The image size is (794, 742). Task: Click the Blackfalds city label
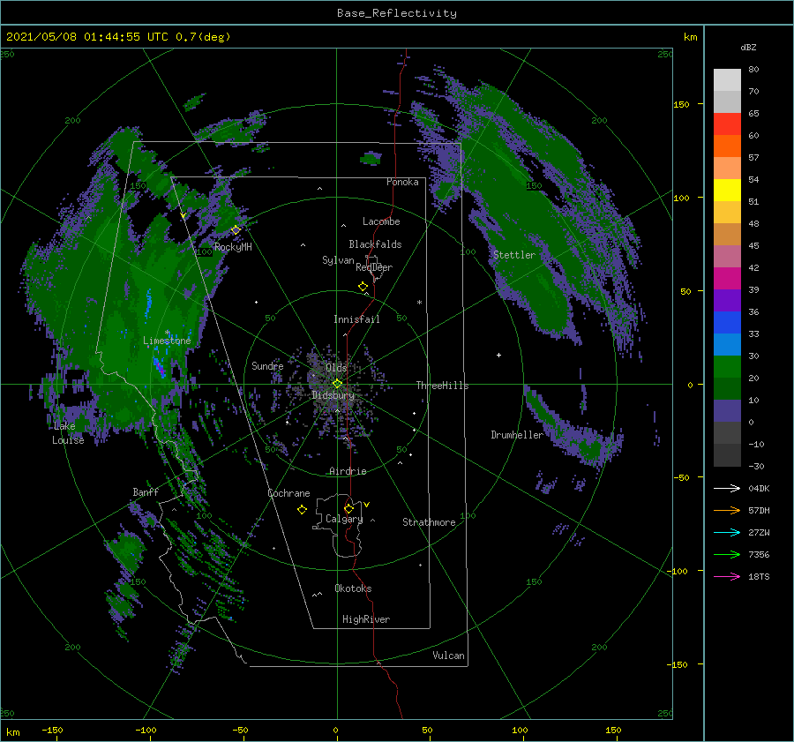[375, 244]
